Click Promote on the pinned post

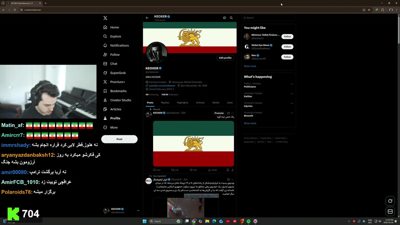tap(219, 113)
